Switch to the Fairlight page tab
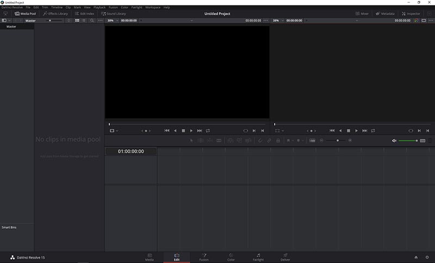This screenshot has height=263, width=435. pyautogui.click(x=258, y=257)
